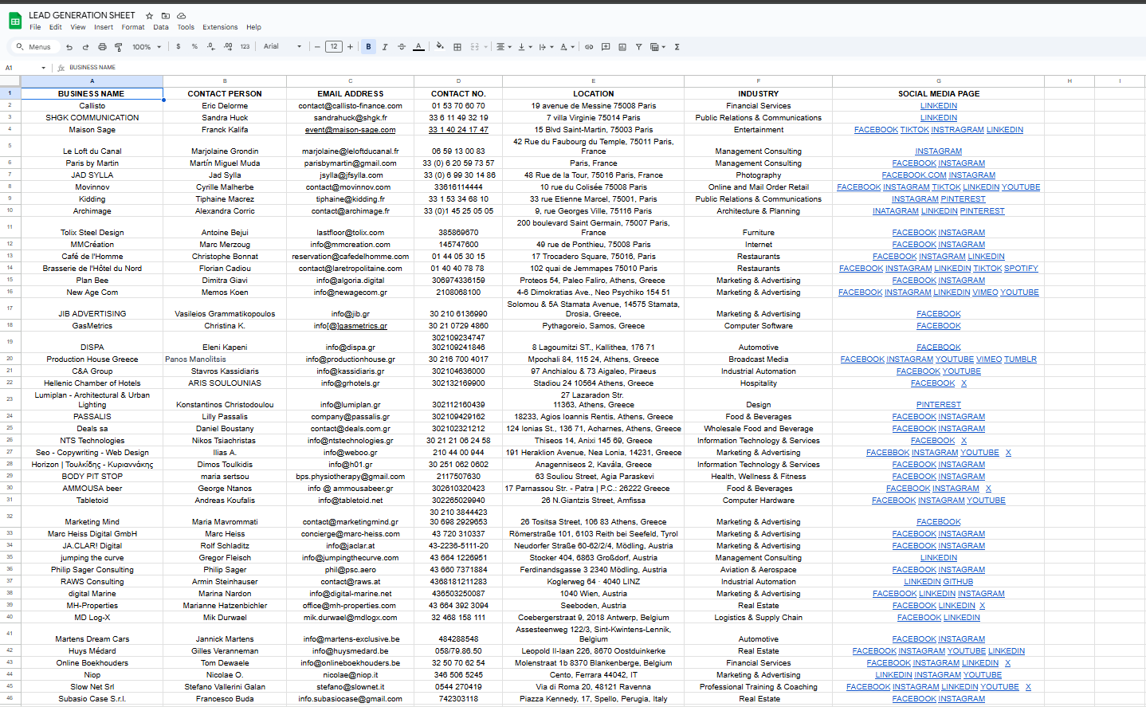Viewport: 1146px width, 707px height.
Task: Open the Name box A1 dropdown
Action: coord(43,68)
